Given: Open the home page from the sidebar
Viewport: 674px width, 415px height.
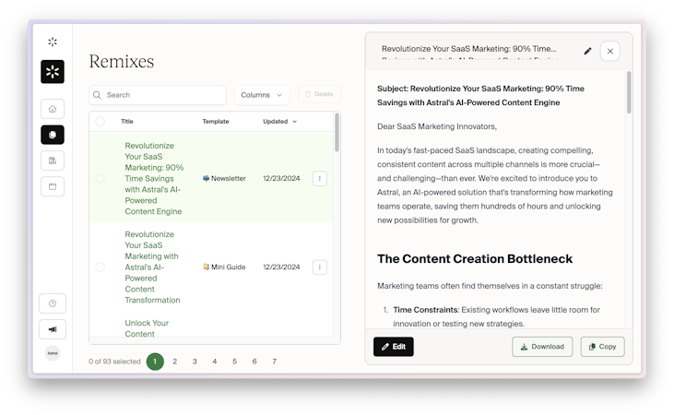Looking at the screenshot, I should (x=53, y=109).
